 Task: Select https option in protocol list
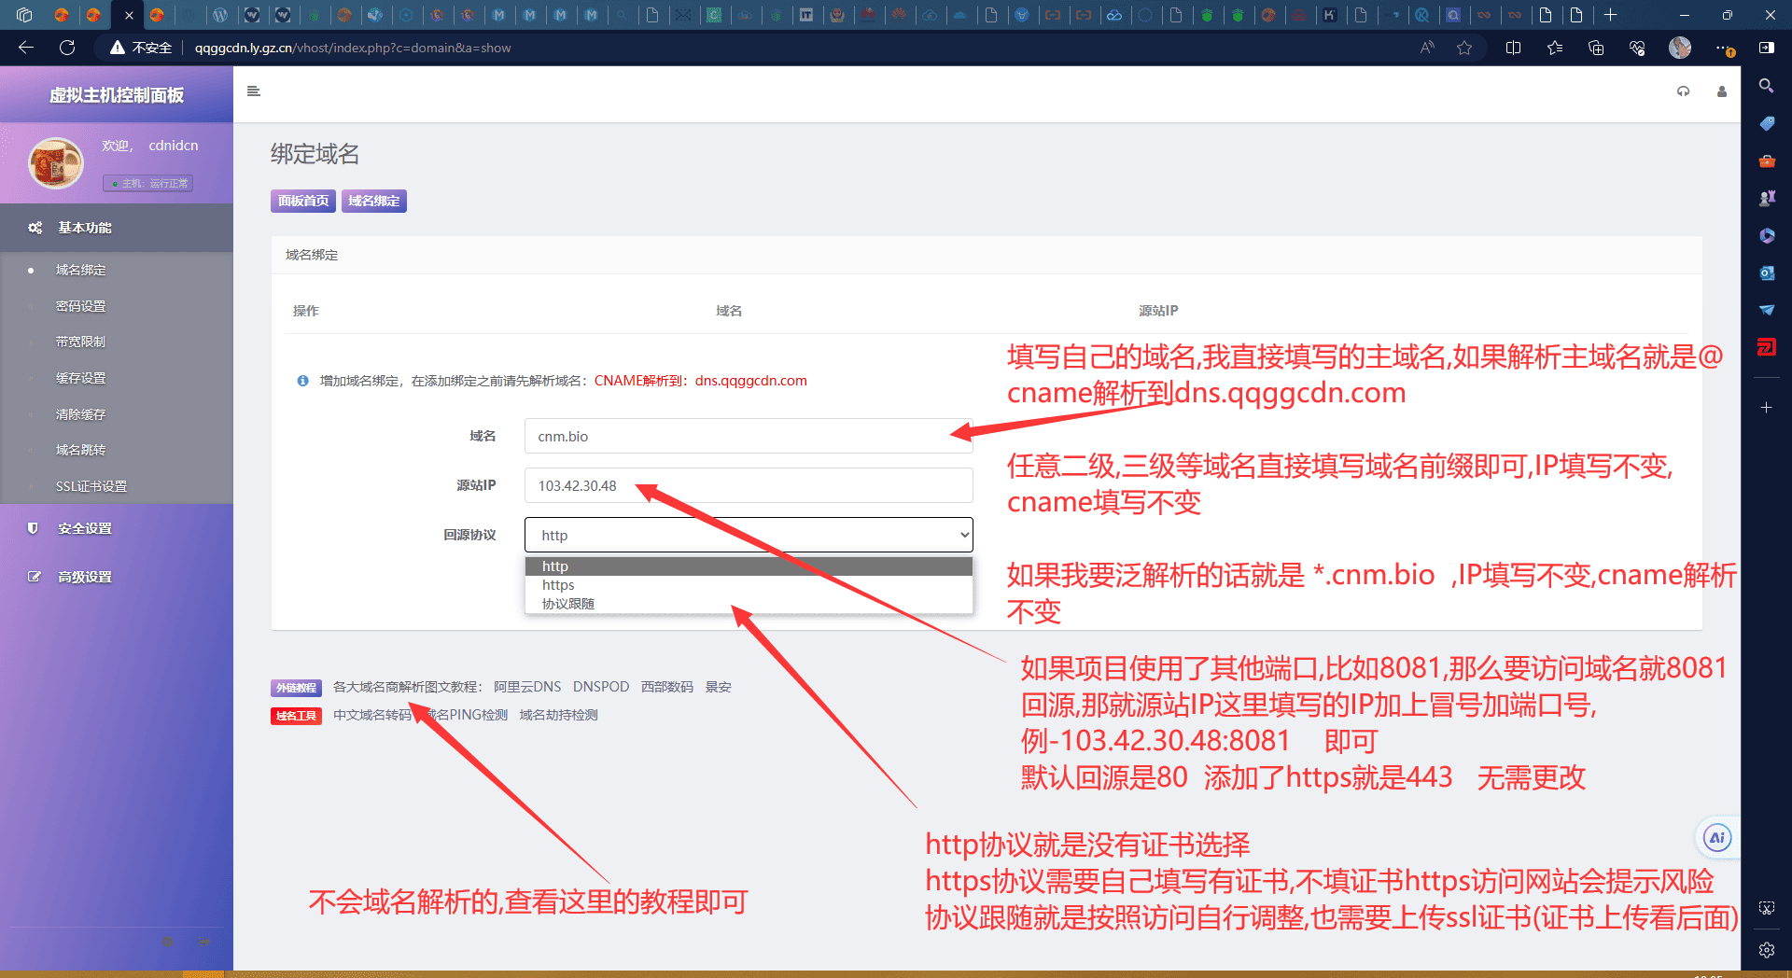click(x=558, y=585)
